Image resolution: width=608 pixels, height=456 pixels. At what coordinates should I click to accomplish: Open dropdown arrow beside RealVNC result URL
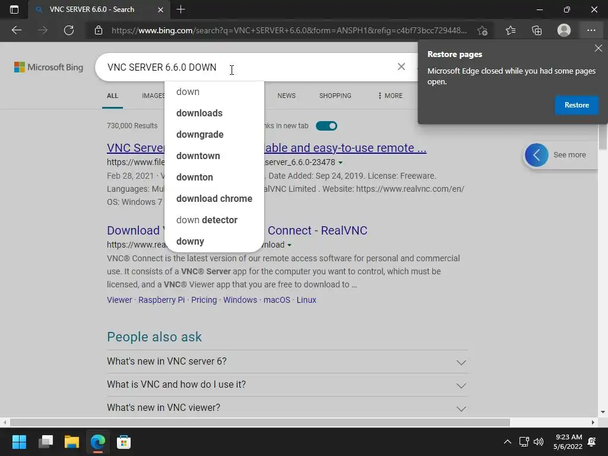[289, 245]
